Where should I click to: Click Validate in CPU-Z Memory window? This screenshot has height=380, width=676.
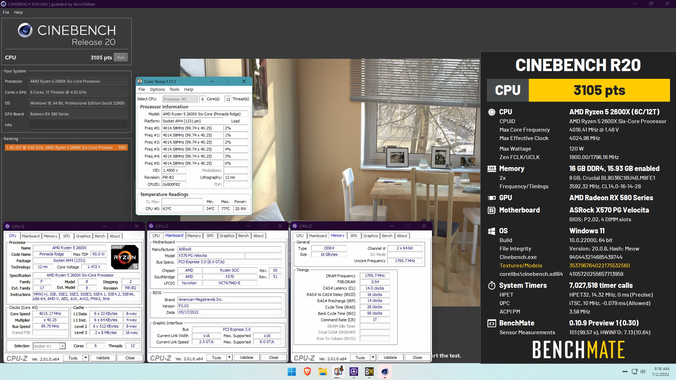(390, 357)
